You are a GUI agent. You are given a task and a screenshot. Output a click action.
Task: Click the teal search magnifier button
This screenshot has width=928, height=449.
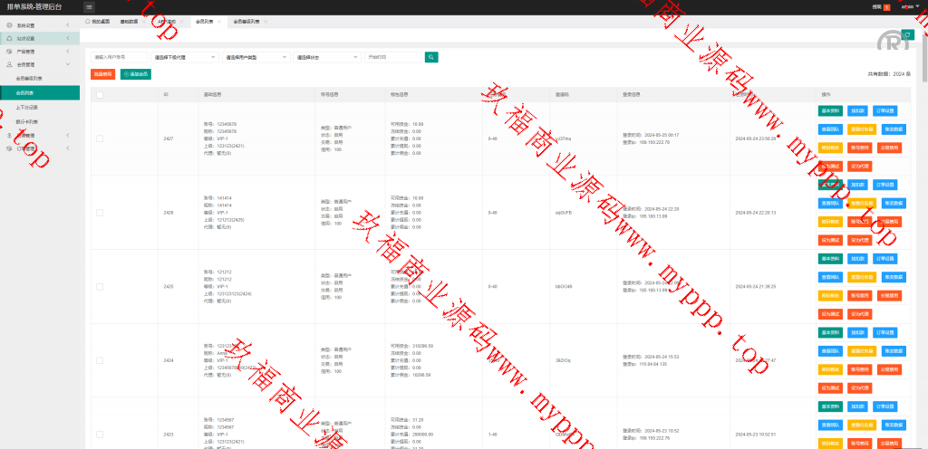432,57
